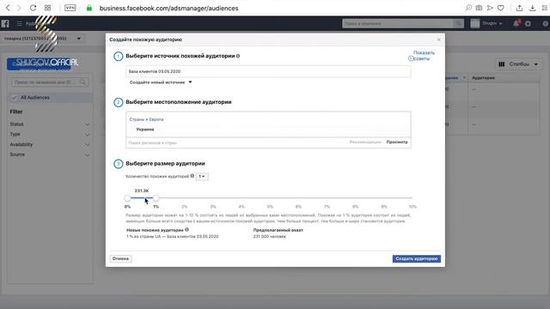Toggle the VPN badge in address bar
The width and height of the screenshot is (550, 309).
click(x=70, y=8)
